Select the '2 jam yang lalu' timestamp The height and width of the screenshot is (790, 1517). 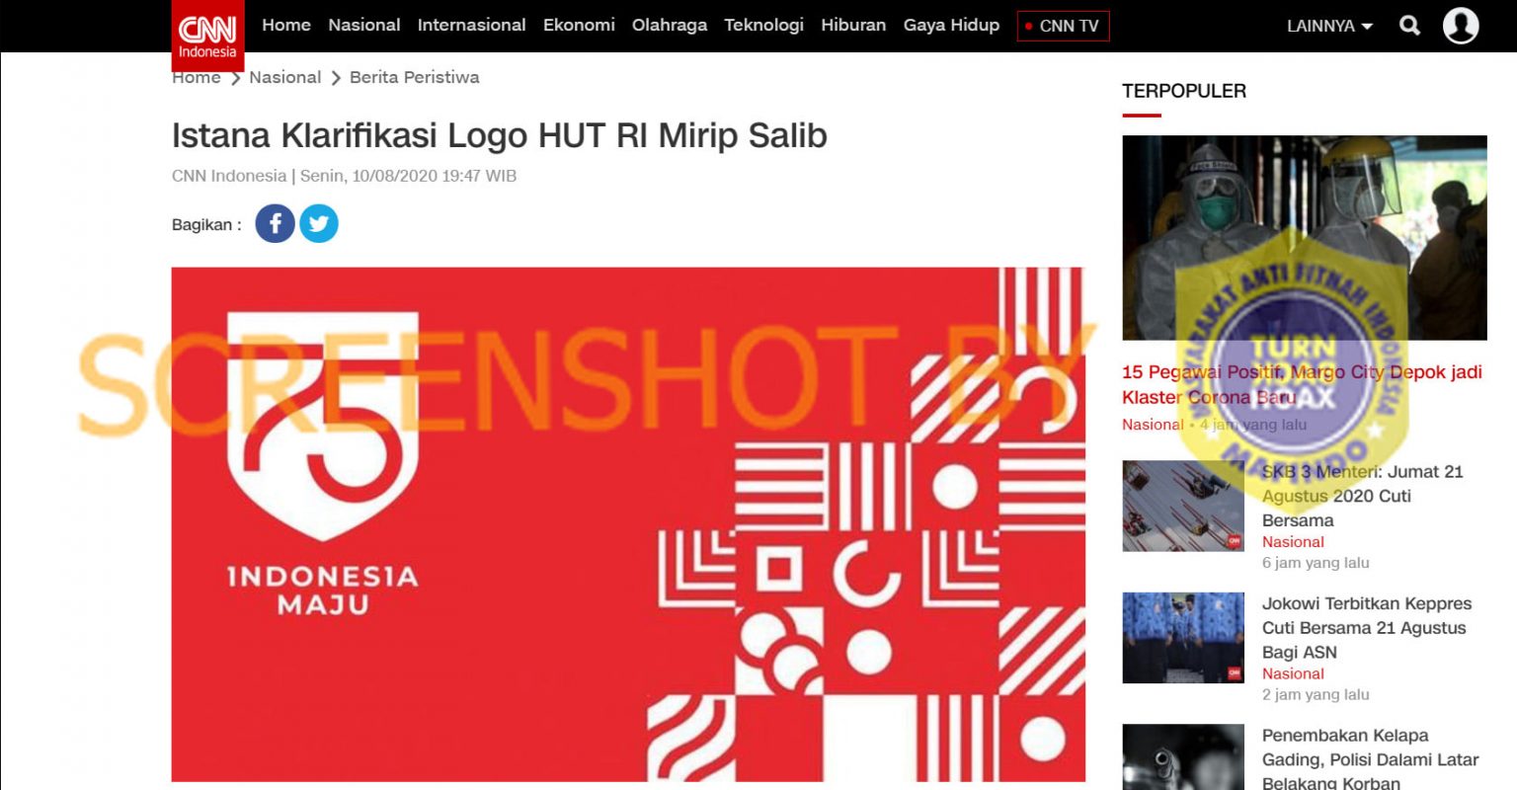pyautogui.click(x=1316, y=695)
